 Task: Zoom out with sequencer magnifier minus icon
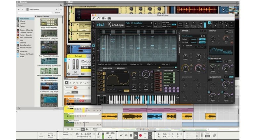point(68,129)
